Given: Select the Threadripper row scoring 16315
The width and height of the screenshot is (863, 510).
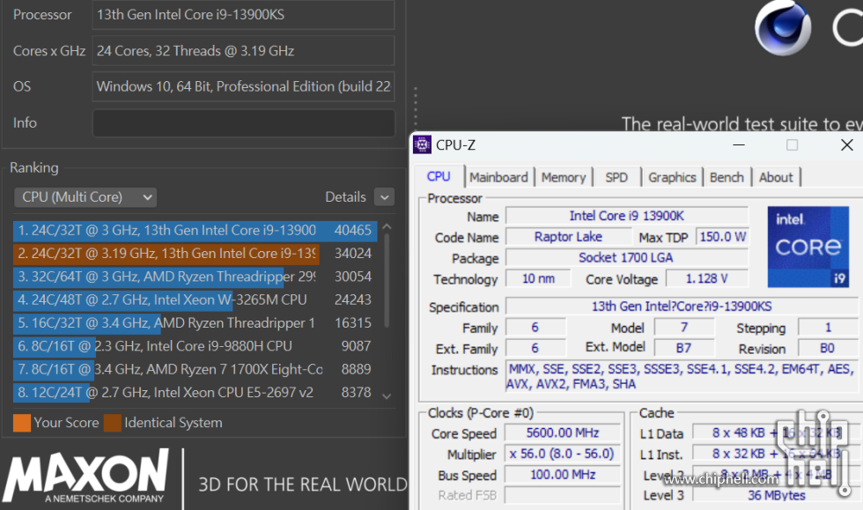Looking at the screenshot, I should tap(195, 322).
